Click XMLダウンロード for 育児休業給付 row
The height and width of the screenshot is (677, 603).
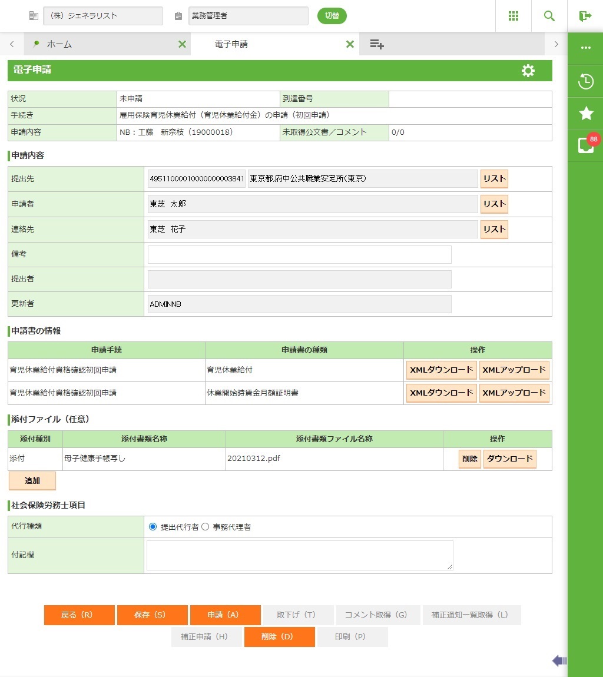pyautogui.click(x=441, y=370)
